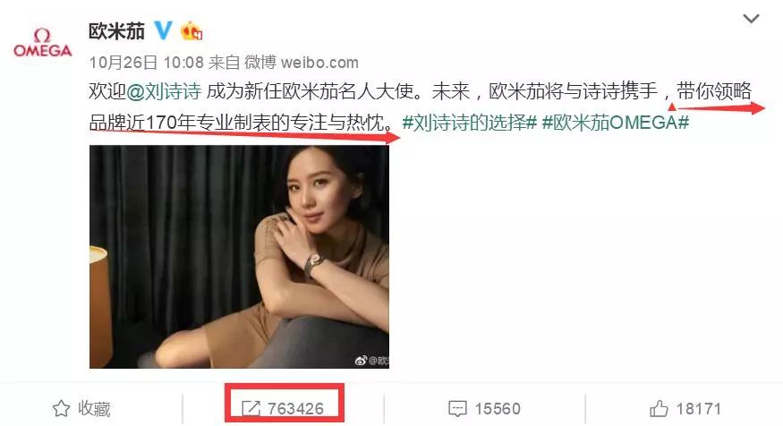Click the blue verified V badge
Screen dimensions: 783x426
[x=162, y=30]
